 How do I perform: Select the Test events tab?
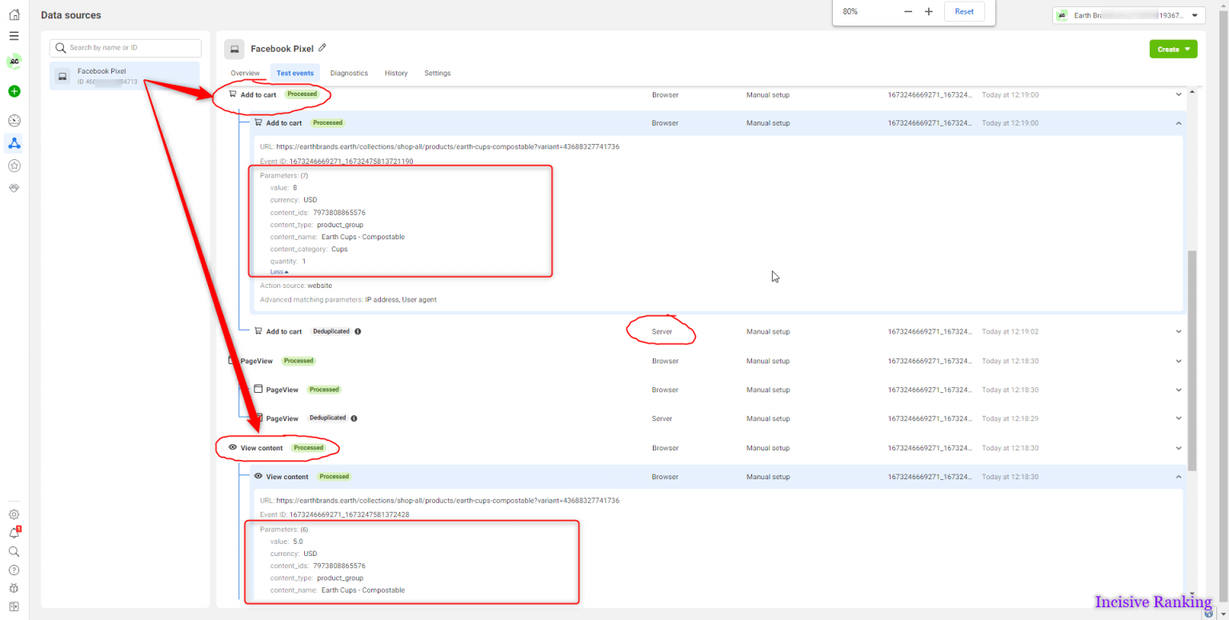pyautogui.click(x=295, y=73)
